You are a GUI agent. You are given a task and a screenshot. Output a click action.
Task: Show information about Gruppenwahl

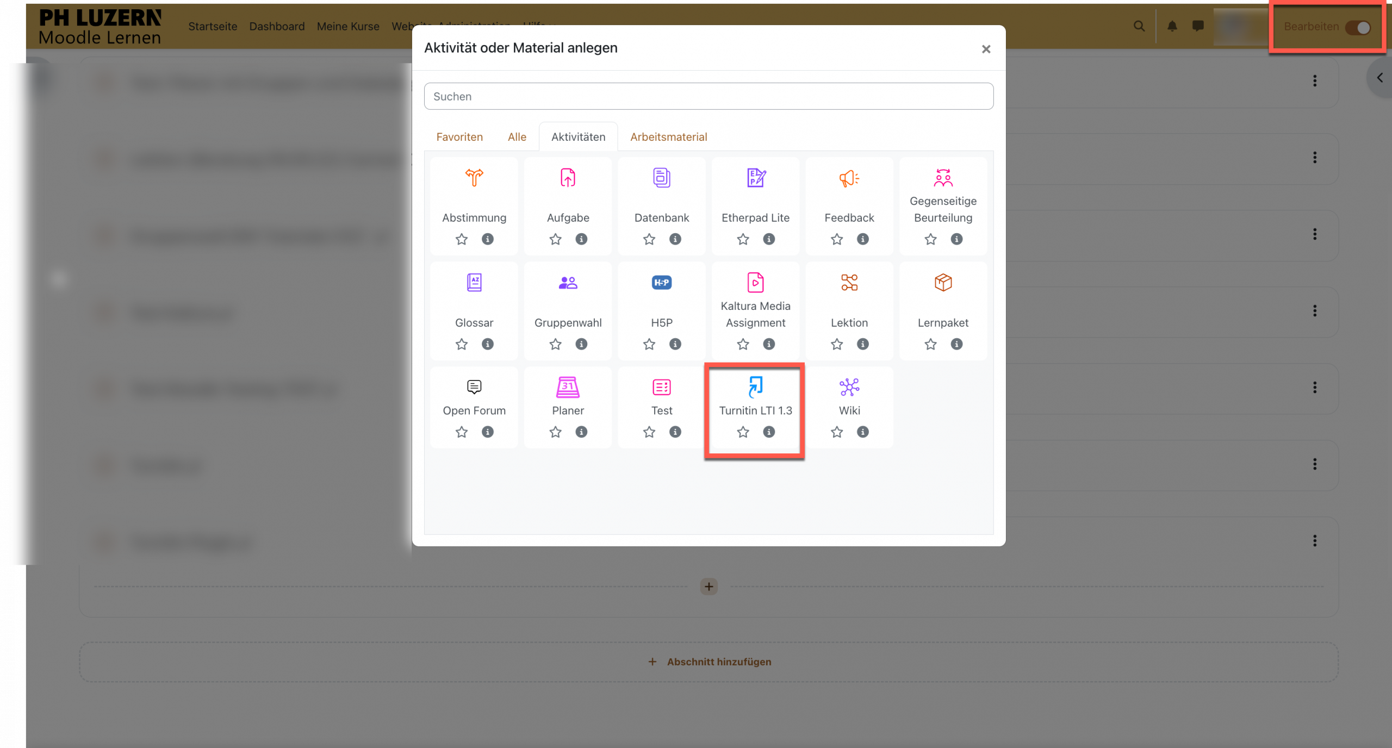pos(581,344)
